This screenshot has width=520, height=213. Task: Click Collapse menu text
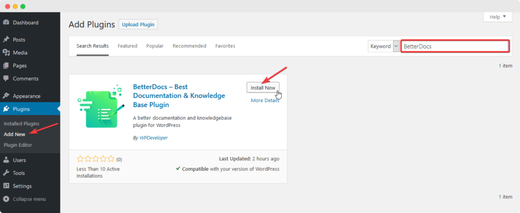click(29, 199)
